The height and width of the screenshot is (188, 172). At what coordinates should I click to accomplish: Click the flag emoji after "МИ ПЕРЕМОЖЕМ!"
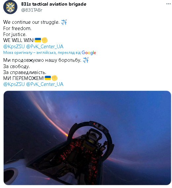[x=48, y=78]
